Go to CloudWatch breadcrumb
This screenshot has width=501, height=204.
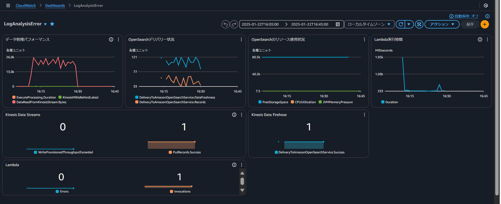26,5
